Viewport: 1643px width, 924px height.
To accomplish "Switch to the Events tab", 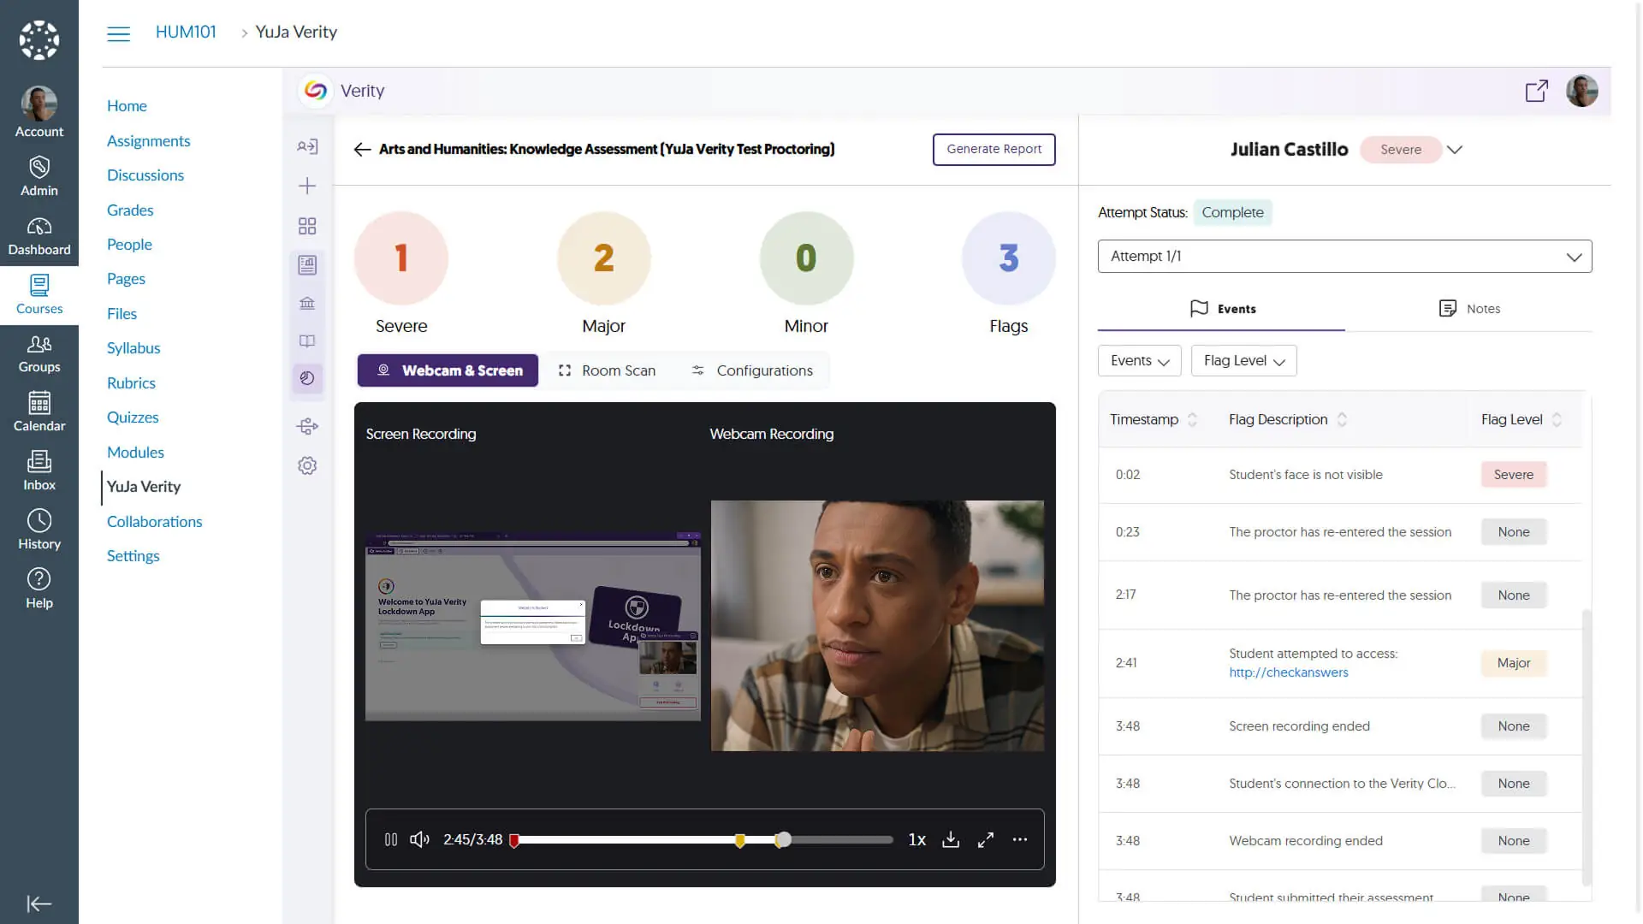I will click(1222, 309).
